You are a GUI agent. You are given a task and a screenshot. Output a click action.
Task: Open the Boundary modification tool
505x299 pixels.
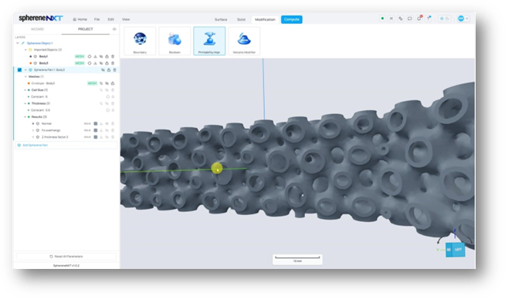pos(140,41)
